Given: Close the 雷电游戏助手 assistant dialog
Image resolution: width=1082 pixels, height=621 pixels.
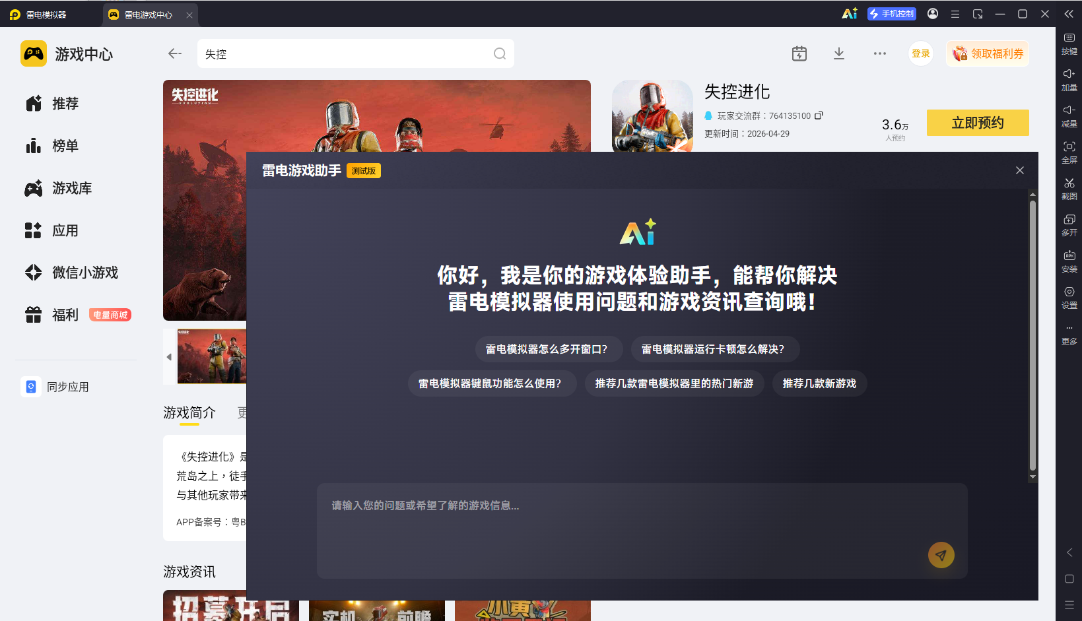Looking at the screenshot, I should (x=1020, y=170).
